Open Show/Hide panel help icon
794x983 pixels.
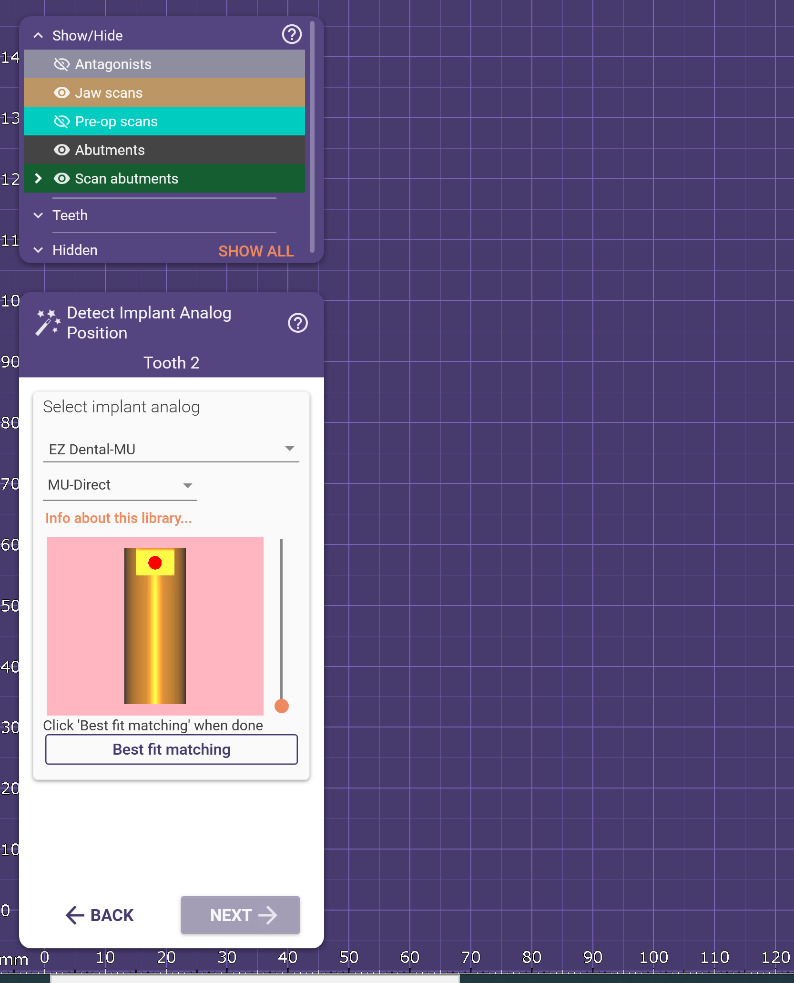[292, 35]
